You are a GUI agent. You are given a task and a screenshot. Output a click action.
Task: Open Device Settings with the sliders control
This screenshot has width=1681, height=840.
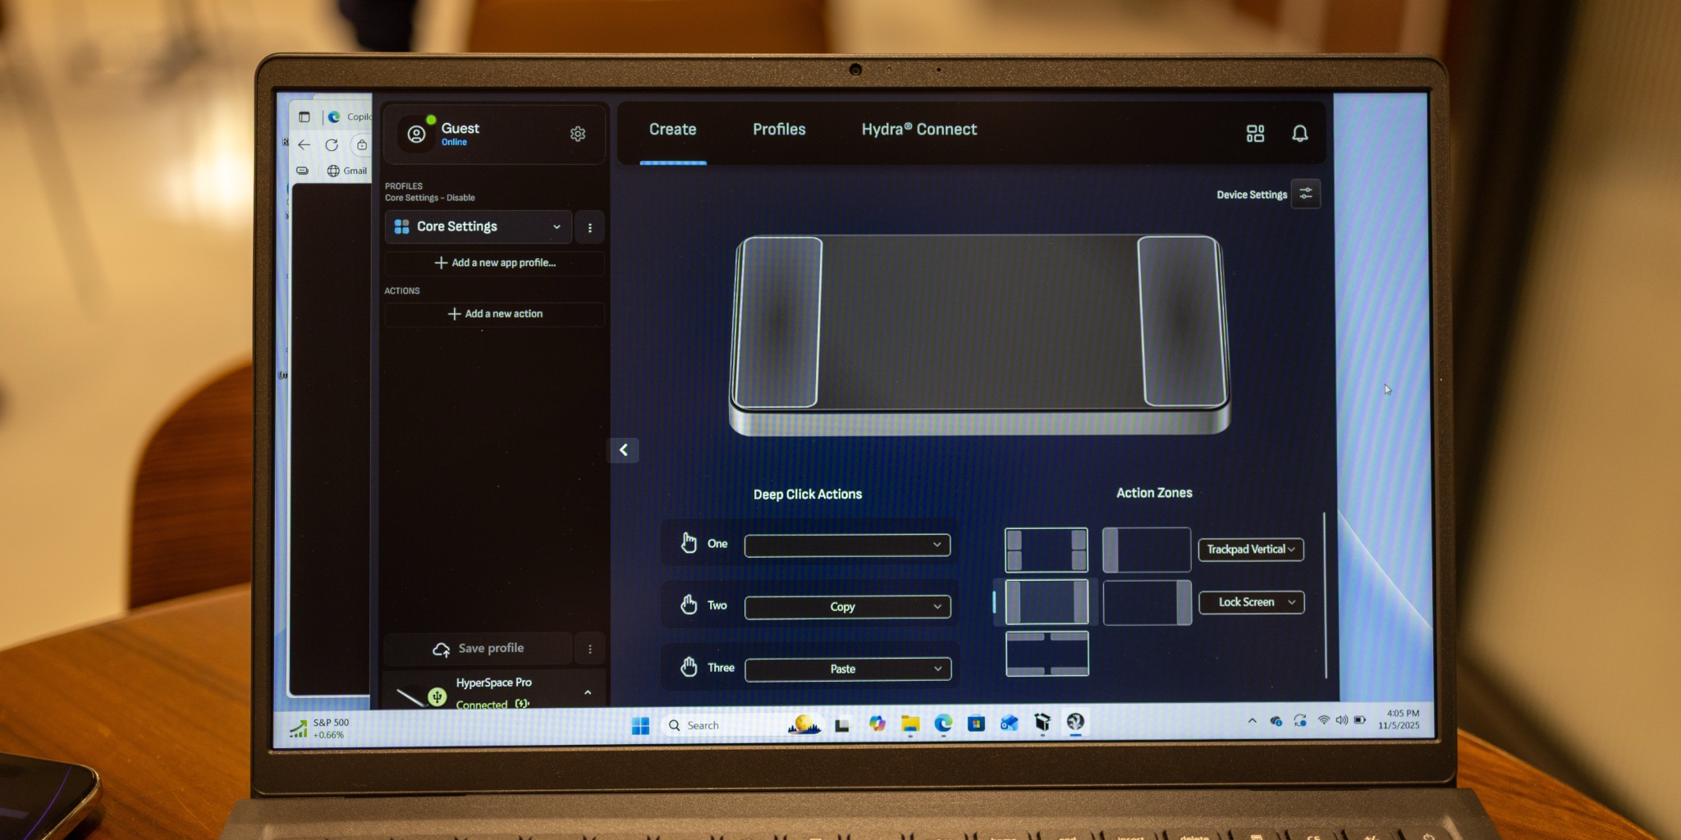pyautogui.click(x=1306, y=194)
